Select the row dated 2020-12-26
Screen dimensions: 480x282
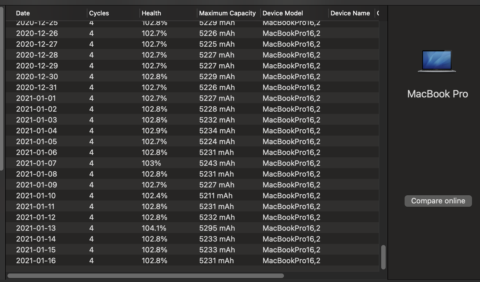192,33
